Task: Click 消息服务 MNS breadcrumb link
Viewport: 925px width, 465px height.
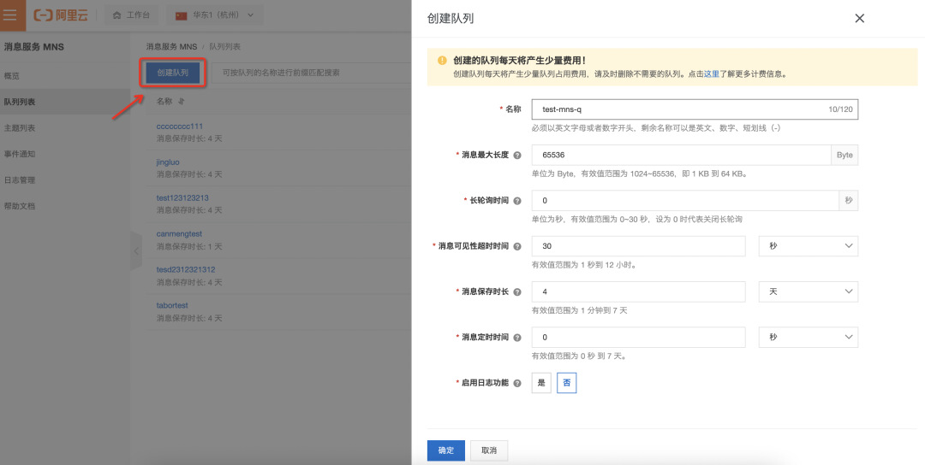Action: [171, 46]
